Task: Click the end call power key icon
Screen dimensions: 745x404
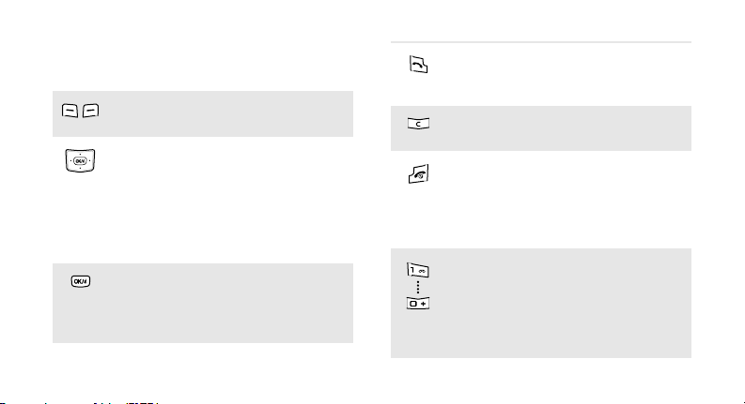Action: [x=419, y=174]
